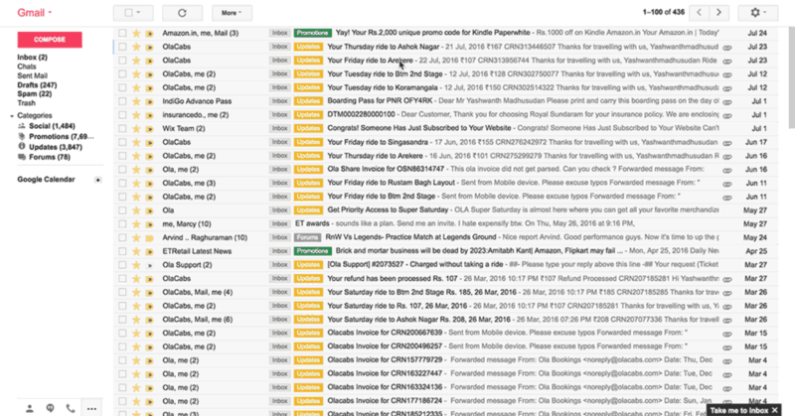Viewport: 795px width, 416px height.
Task: Check the ETRetail Latest News email
Action: [122, 251]
